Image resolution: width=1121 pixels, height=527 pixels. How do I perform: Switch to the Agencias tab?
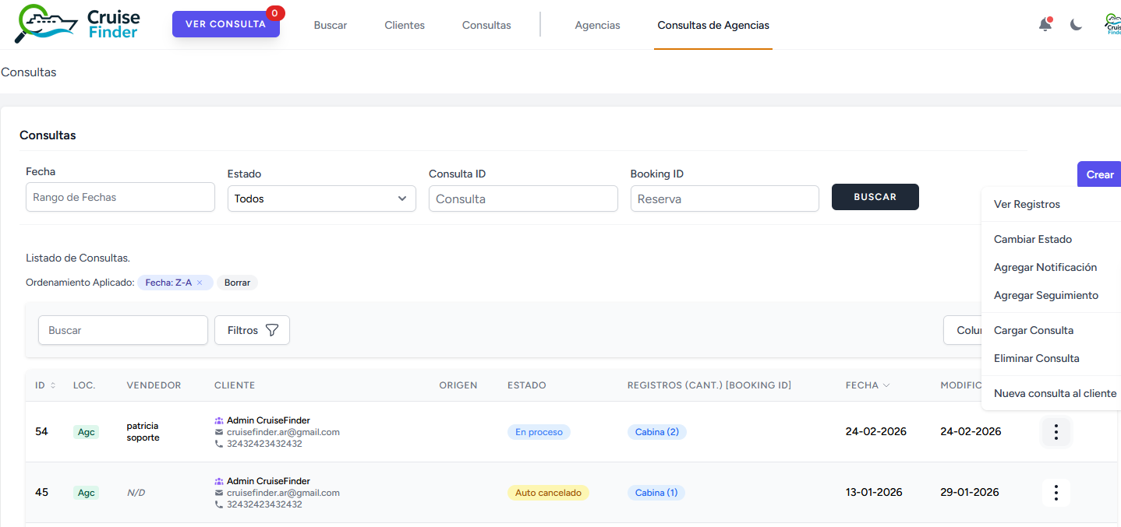[x=597, y=24]
